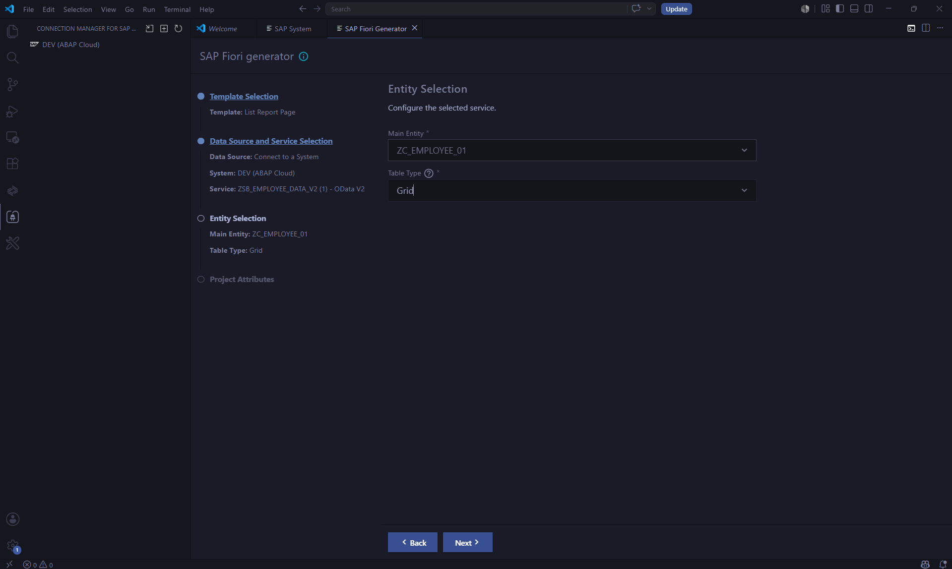Click the terminal icon in editor actions

click(911, 28)
